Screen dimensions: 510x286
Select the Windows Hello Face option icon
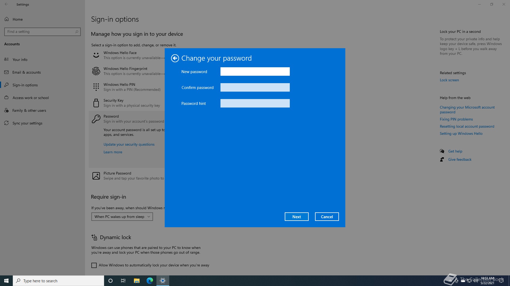click(x=96, y=55)
